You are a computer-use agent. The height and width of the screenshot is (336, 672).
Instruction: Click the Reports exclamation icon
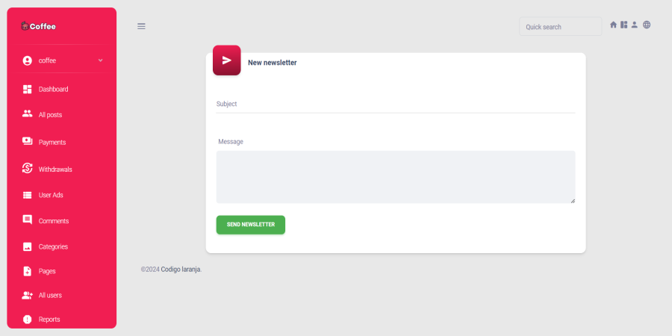28,320
